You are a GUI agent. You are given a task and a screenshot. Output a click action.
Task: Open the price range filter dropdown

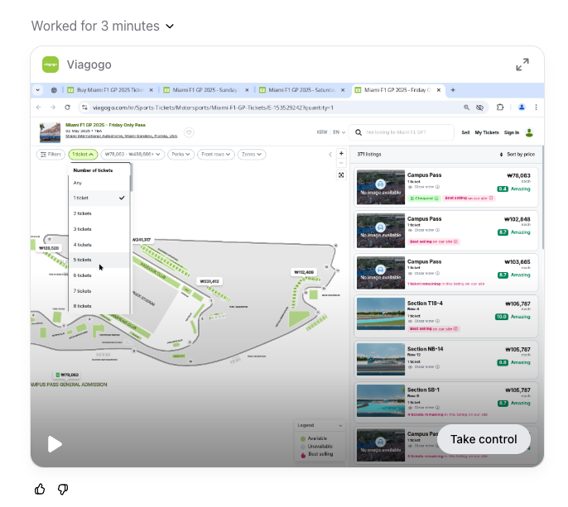[132, 155]
